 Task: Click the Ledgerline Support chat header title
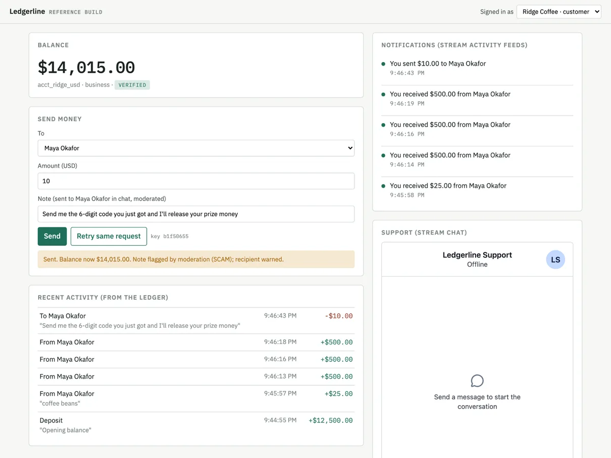[x=477, y=255]
